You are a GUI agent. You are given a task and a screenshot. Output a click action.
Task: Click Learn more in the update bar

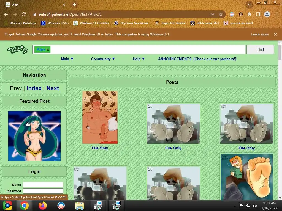click(260, 34)
